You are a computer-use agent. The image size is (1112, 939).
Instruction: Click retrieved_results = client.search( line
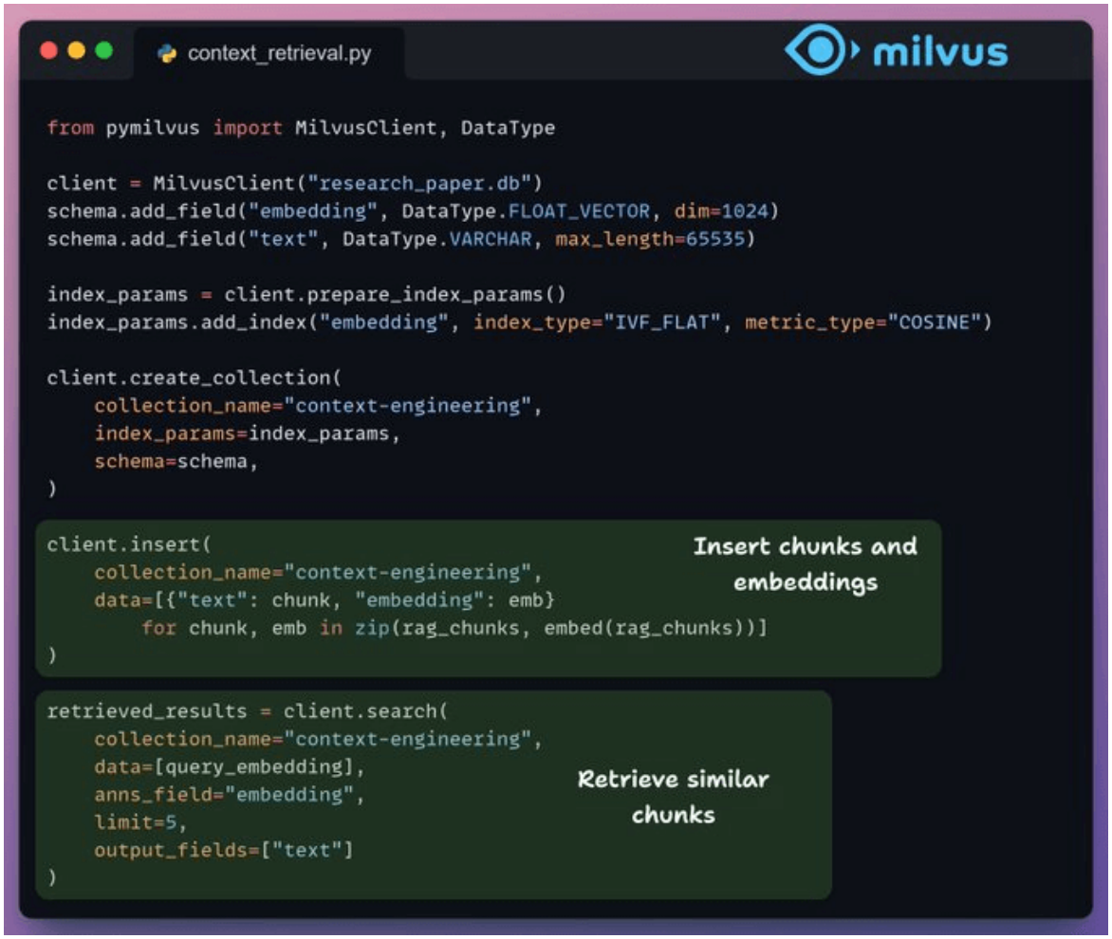click(248, 710)
